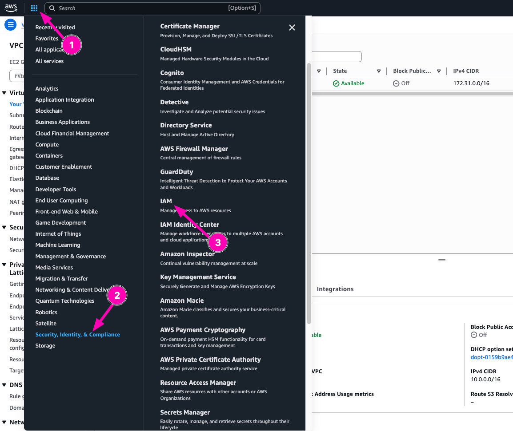This screenshot has width=513, height=431.
Task: Click the magnifier icon in search bar
Action: coord(52,8)
